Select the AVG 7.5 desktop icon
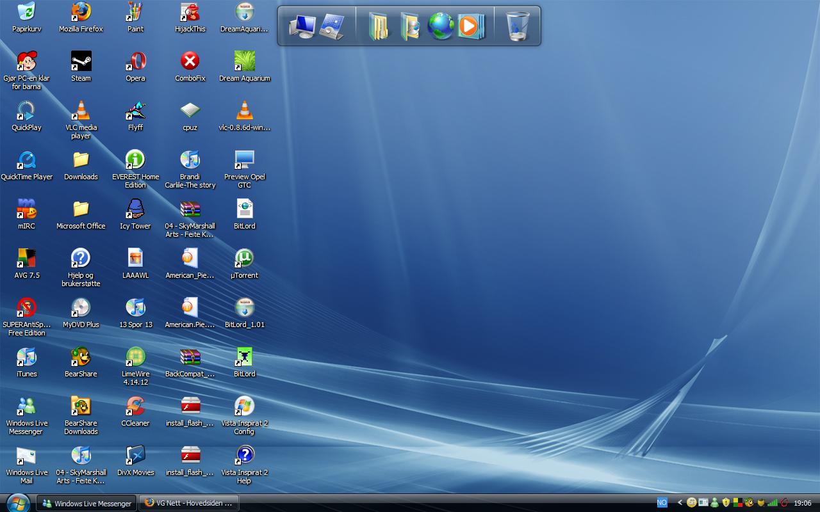Image resolution: width=820 pixels, height=512 pixels. point(26,259)
